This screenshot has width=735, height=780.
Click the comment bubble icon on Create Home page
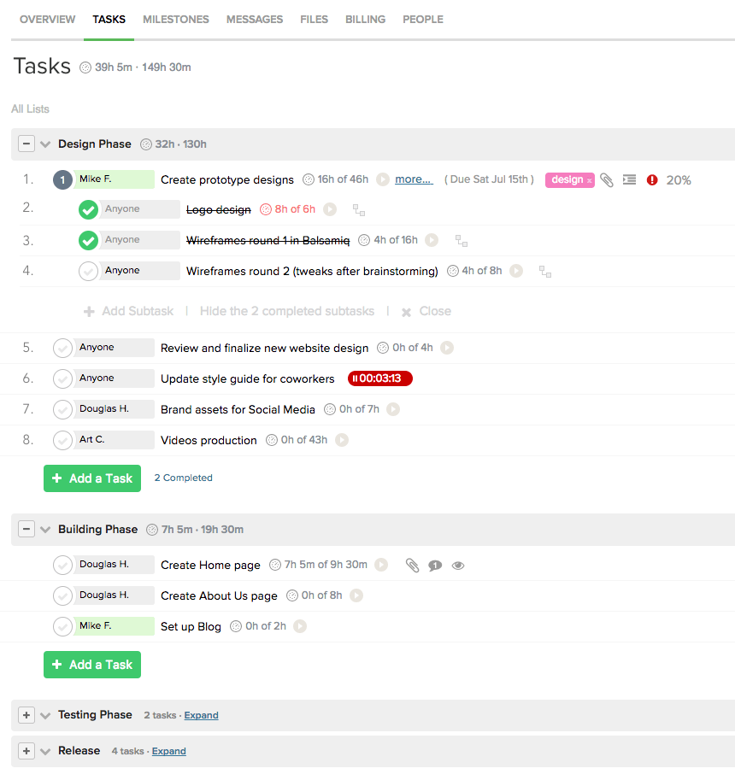[435, 566]
